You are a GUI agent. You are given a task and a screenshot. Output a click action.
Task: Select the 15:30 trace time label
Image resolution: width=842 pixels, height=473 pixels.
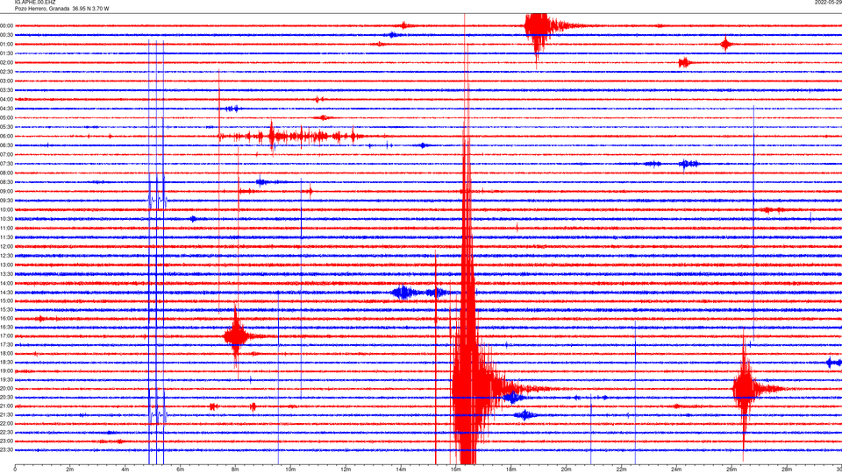pos(7,310)
